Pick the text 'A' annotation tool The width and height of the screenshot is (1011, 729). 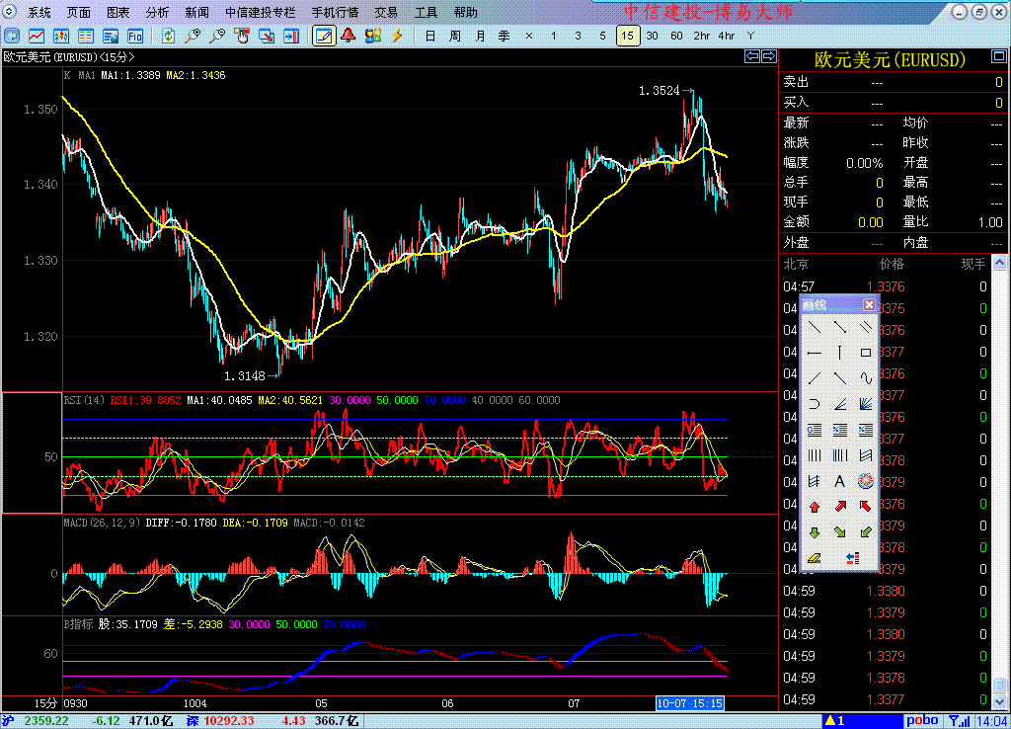pyautogui.click(x=839, y=481)
